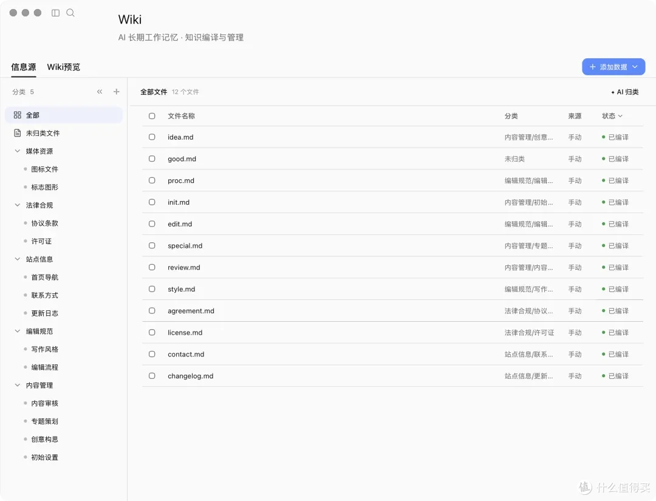This screenshot has width=656, height=501.
Task: Click the sparkle icon in AI 归类
Action: click(x=613, y=92)
